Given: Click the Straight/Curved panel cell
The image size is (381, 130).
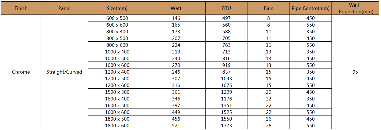Looking at the screenshot, I should tap(64, 72).
